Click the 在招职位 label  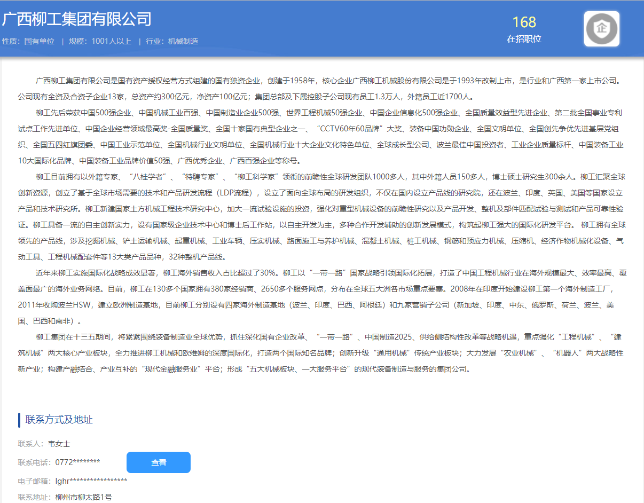tap(524, 39)
